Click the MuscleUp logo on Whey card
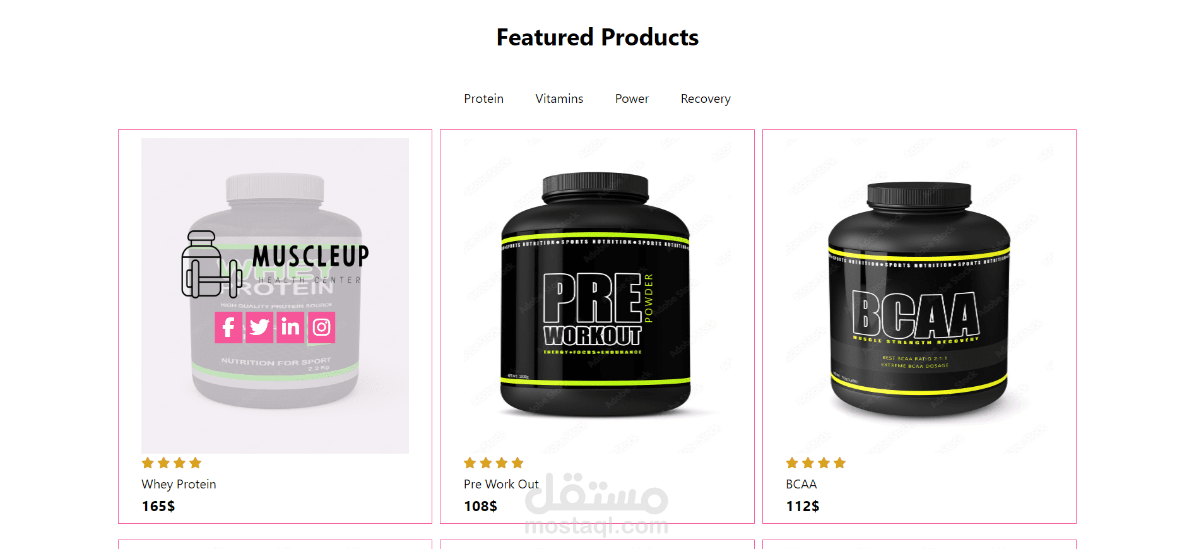1194x549 pixels. click(275, 264)
